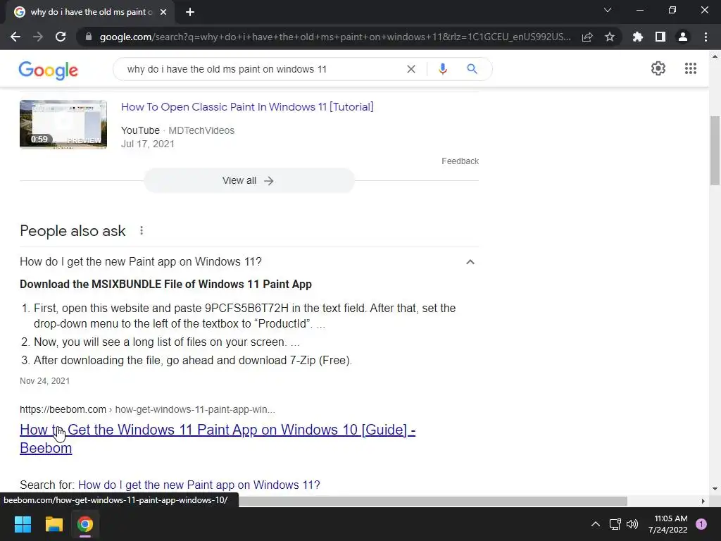Viewport: 721px width, 541px height.
Task: Submit search with the magnifier icon
Action: click(x=472, y=69)
